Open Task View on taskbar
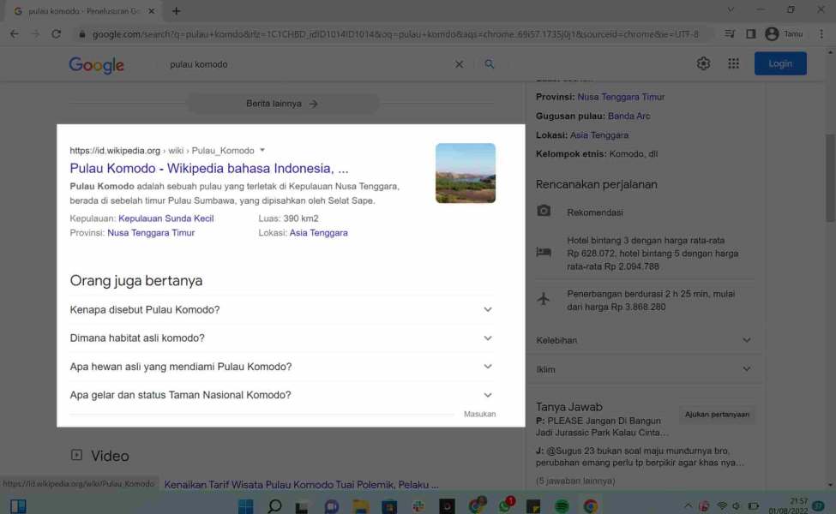 [x=302, y=506]
